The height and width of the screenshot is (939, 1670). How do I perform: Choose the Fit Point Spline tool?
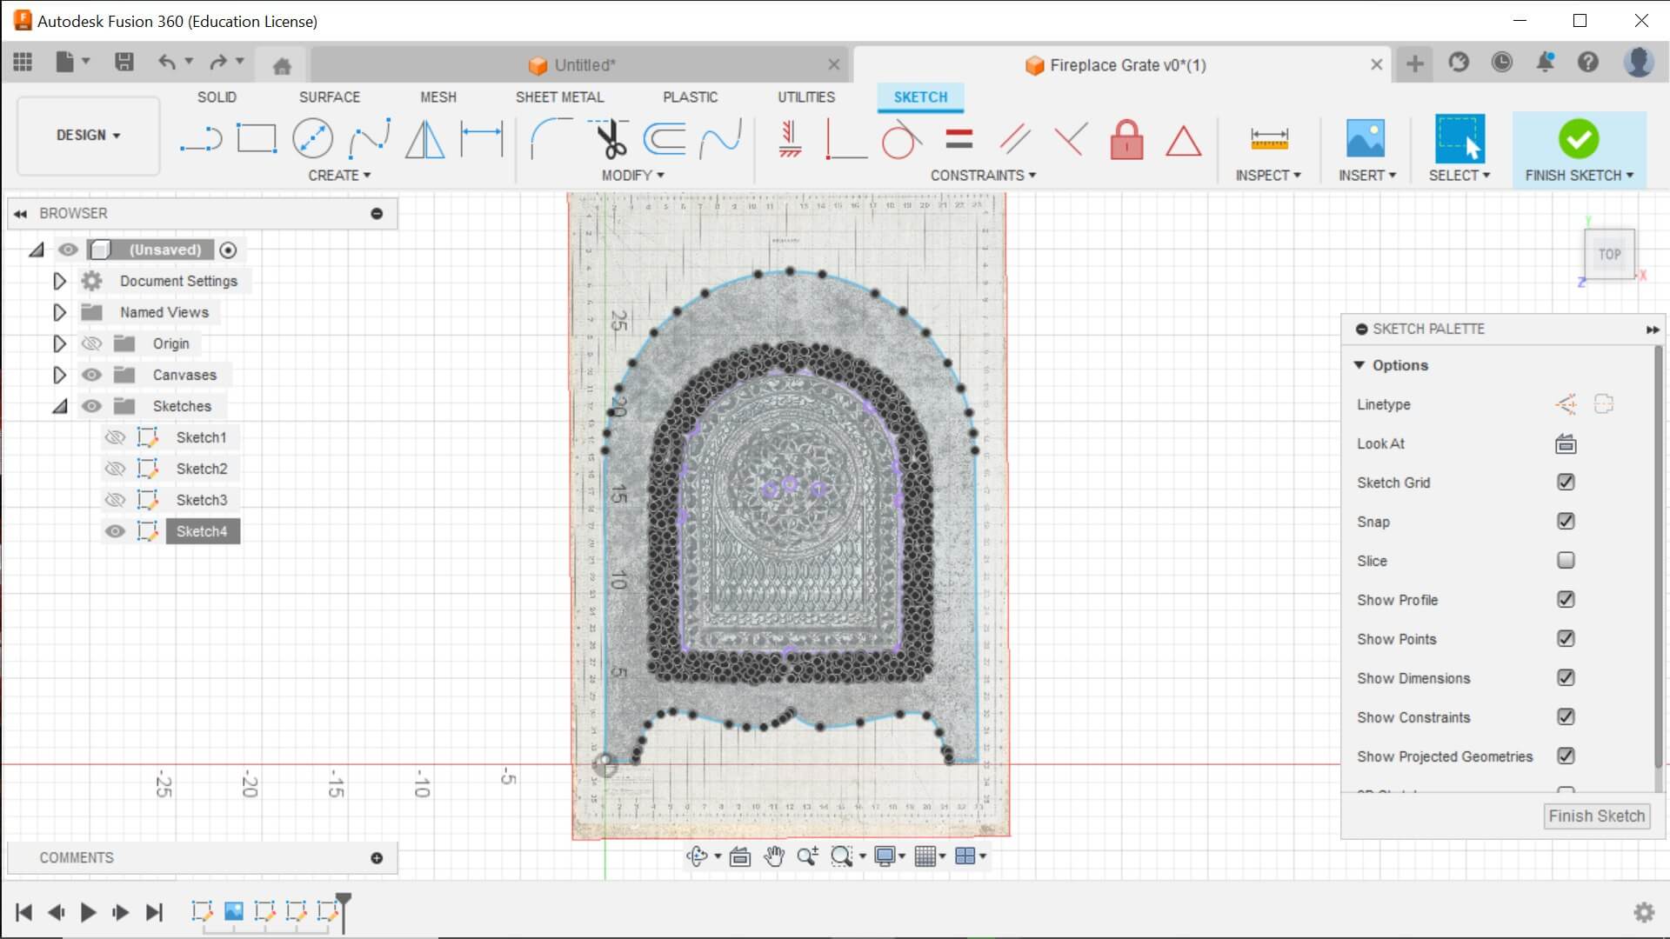coord(369,139)
